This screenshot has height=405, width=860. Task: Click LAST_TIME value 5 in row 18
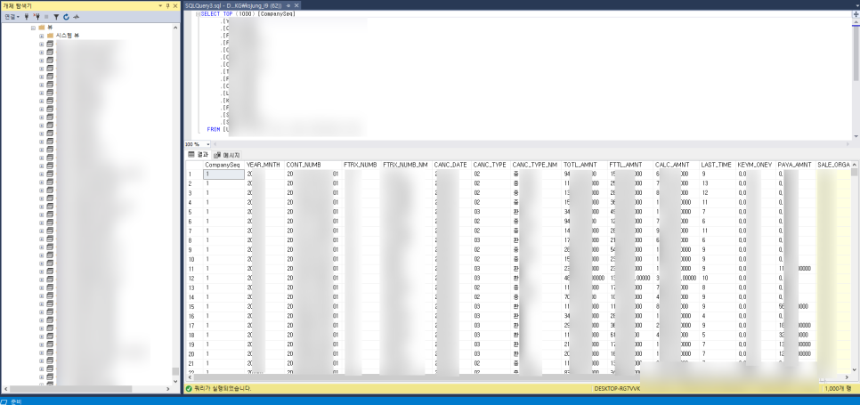pyautogui.click(x=718, y=335)
